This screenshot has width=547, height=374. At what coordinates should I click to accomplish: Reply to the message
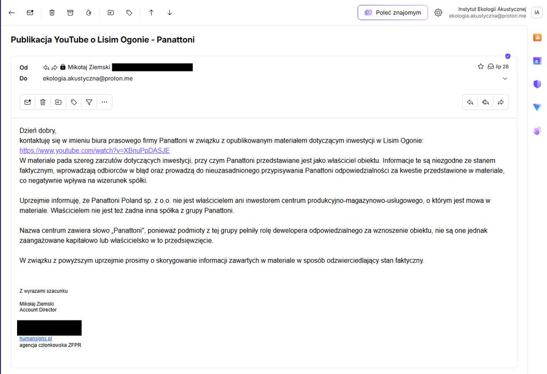click(x=470, y=102)
